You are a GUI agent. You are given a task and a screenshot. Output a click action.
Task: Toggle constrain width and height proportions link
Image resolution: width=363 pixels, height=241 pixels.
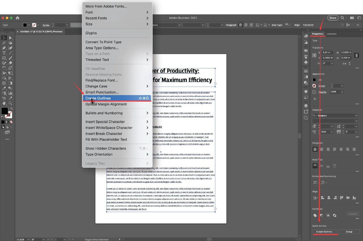coord(357,55)
